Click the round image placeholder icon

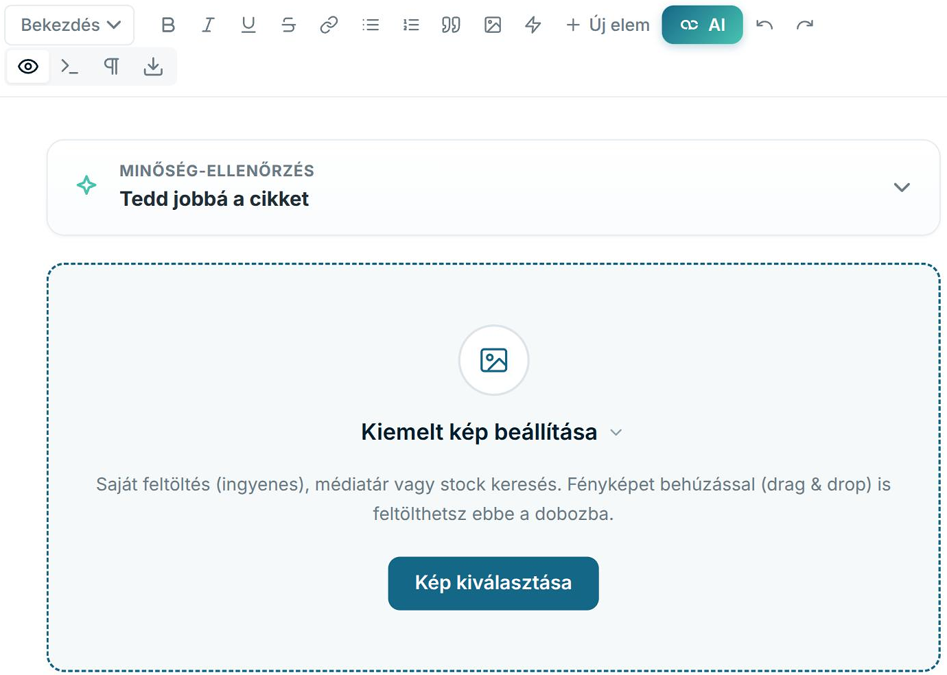point(493,360)
